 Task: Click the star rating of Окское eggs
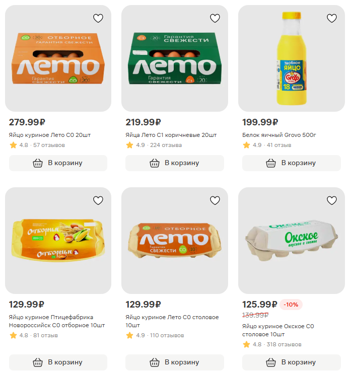[x=246, y=345]
